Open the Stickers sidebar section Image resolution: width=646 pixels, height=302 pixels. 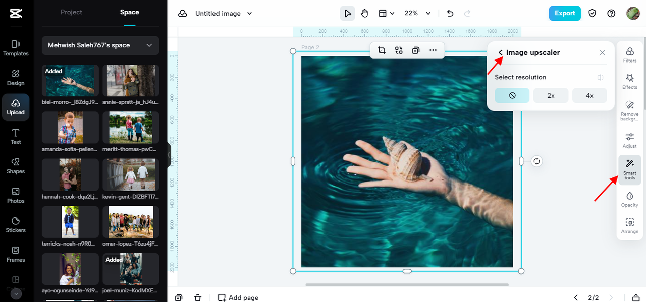click(x=16, y=224)
